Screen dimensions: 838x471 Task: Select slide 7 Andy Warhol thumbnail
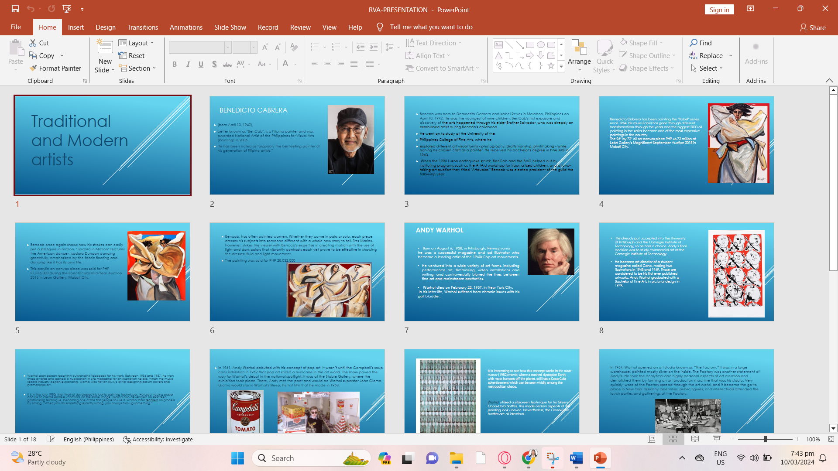pos(492,272)
